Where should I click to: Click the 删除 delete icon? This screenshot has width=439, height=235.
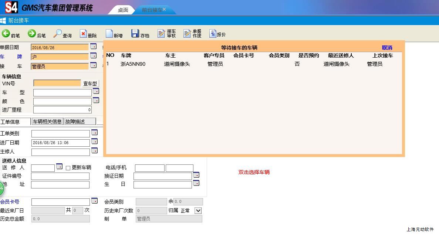(83, 34)
